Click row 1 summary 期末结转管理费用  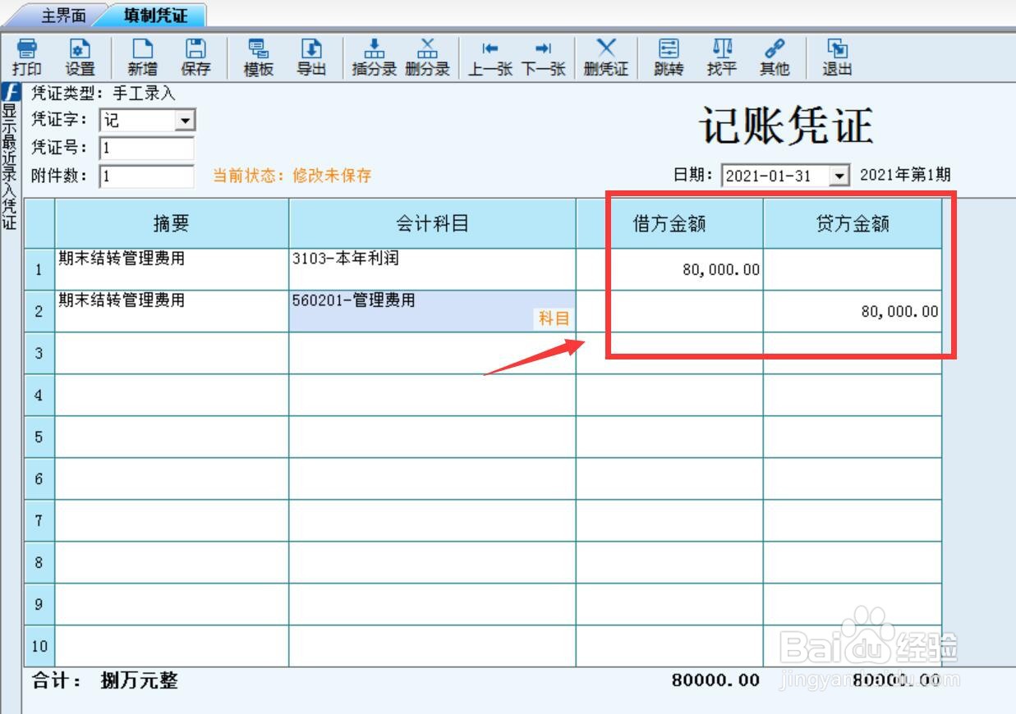coord(172,268)
